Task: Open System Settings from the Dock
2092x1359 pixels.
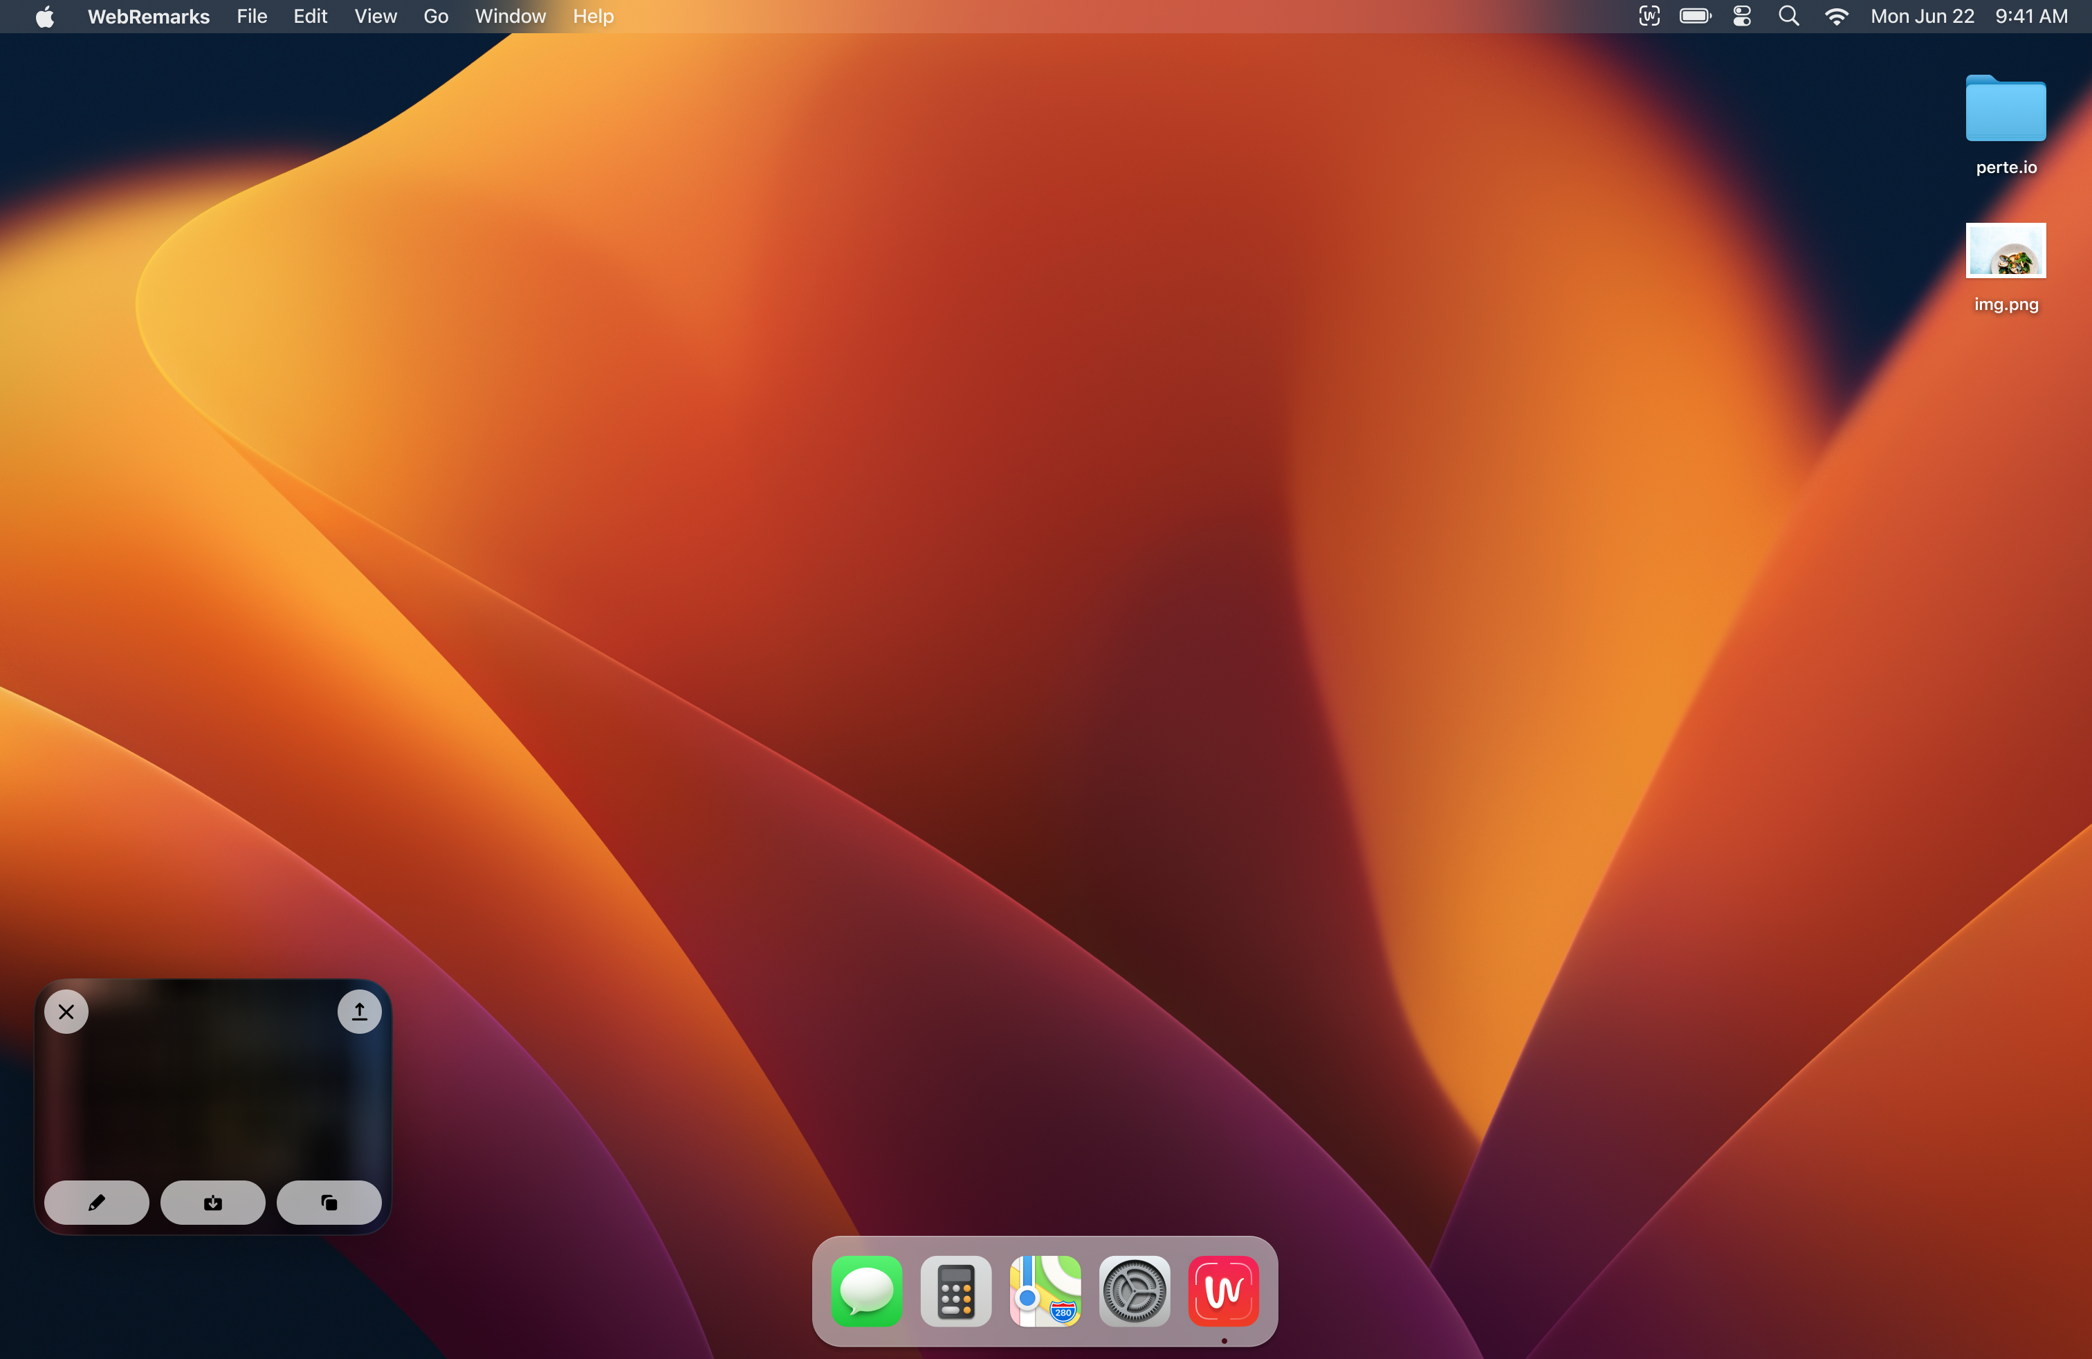Action: (x=1135, y=1290)
